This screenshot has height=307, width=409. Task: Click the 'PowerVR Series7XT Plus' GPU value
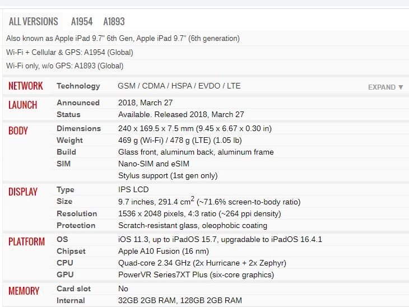pyautogui.click(x=196, y=275)
